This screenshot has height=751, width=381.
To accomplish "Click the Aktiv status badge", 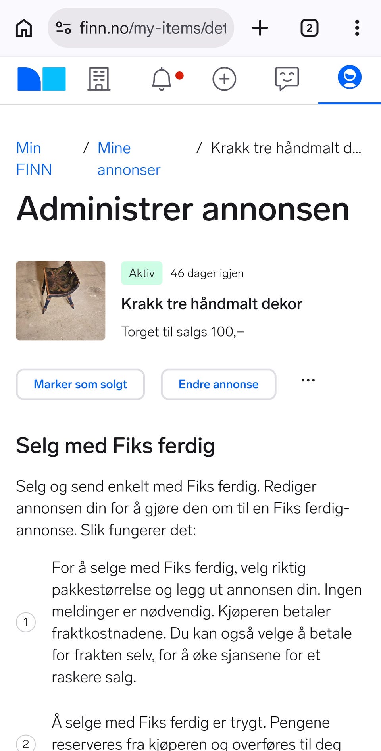I will point(142,273).
